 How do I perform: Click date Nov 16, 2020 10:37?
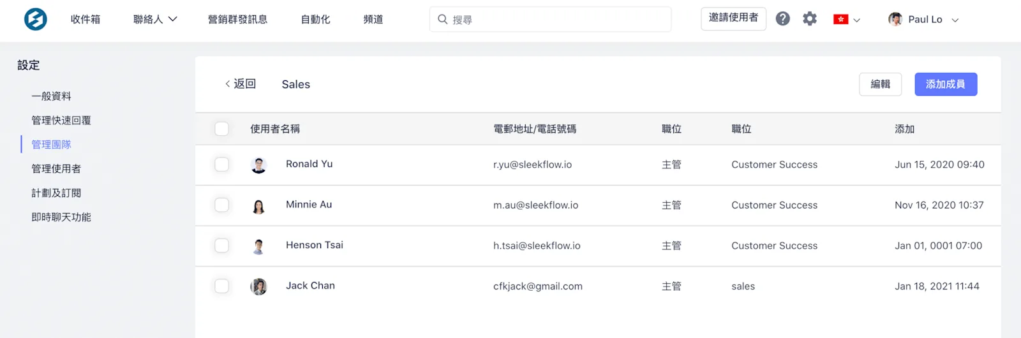point(939,205)
